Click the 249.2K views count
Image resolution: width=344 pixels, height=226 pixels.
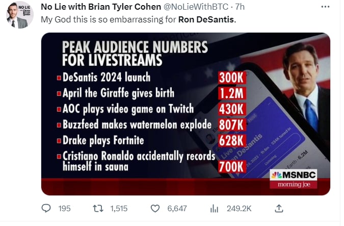239,209
